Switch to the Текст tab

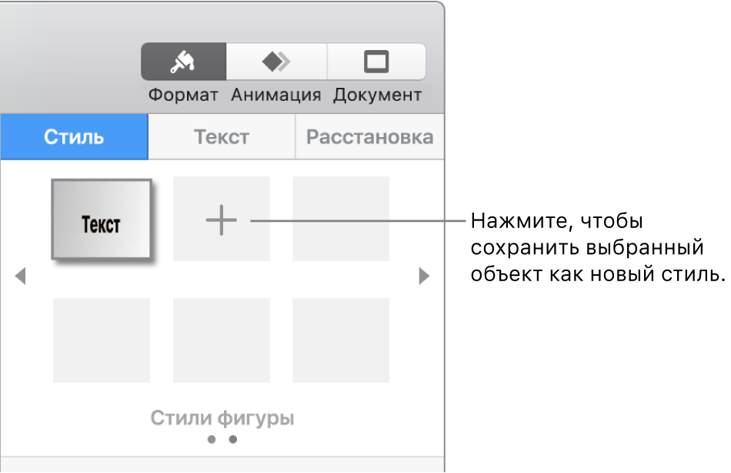point(222,137)
